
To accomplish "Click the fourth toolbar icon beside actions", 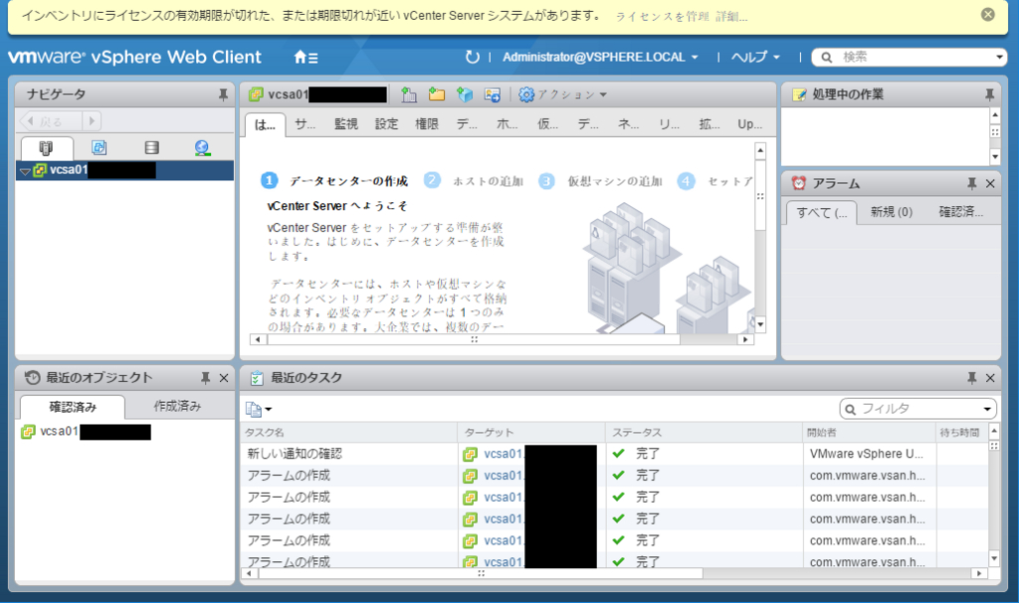I will [493, 95].
